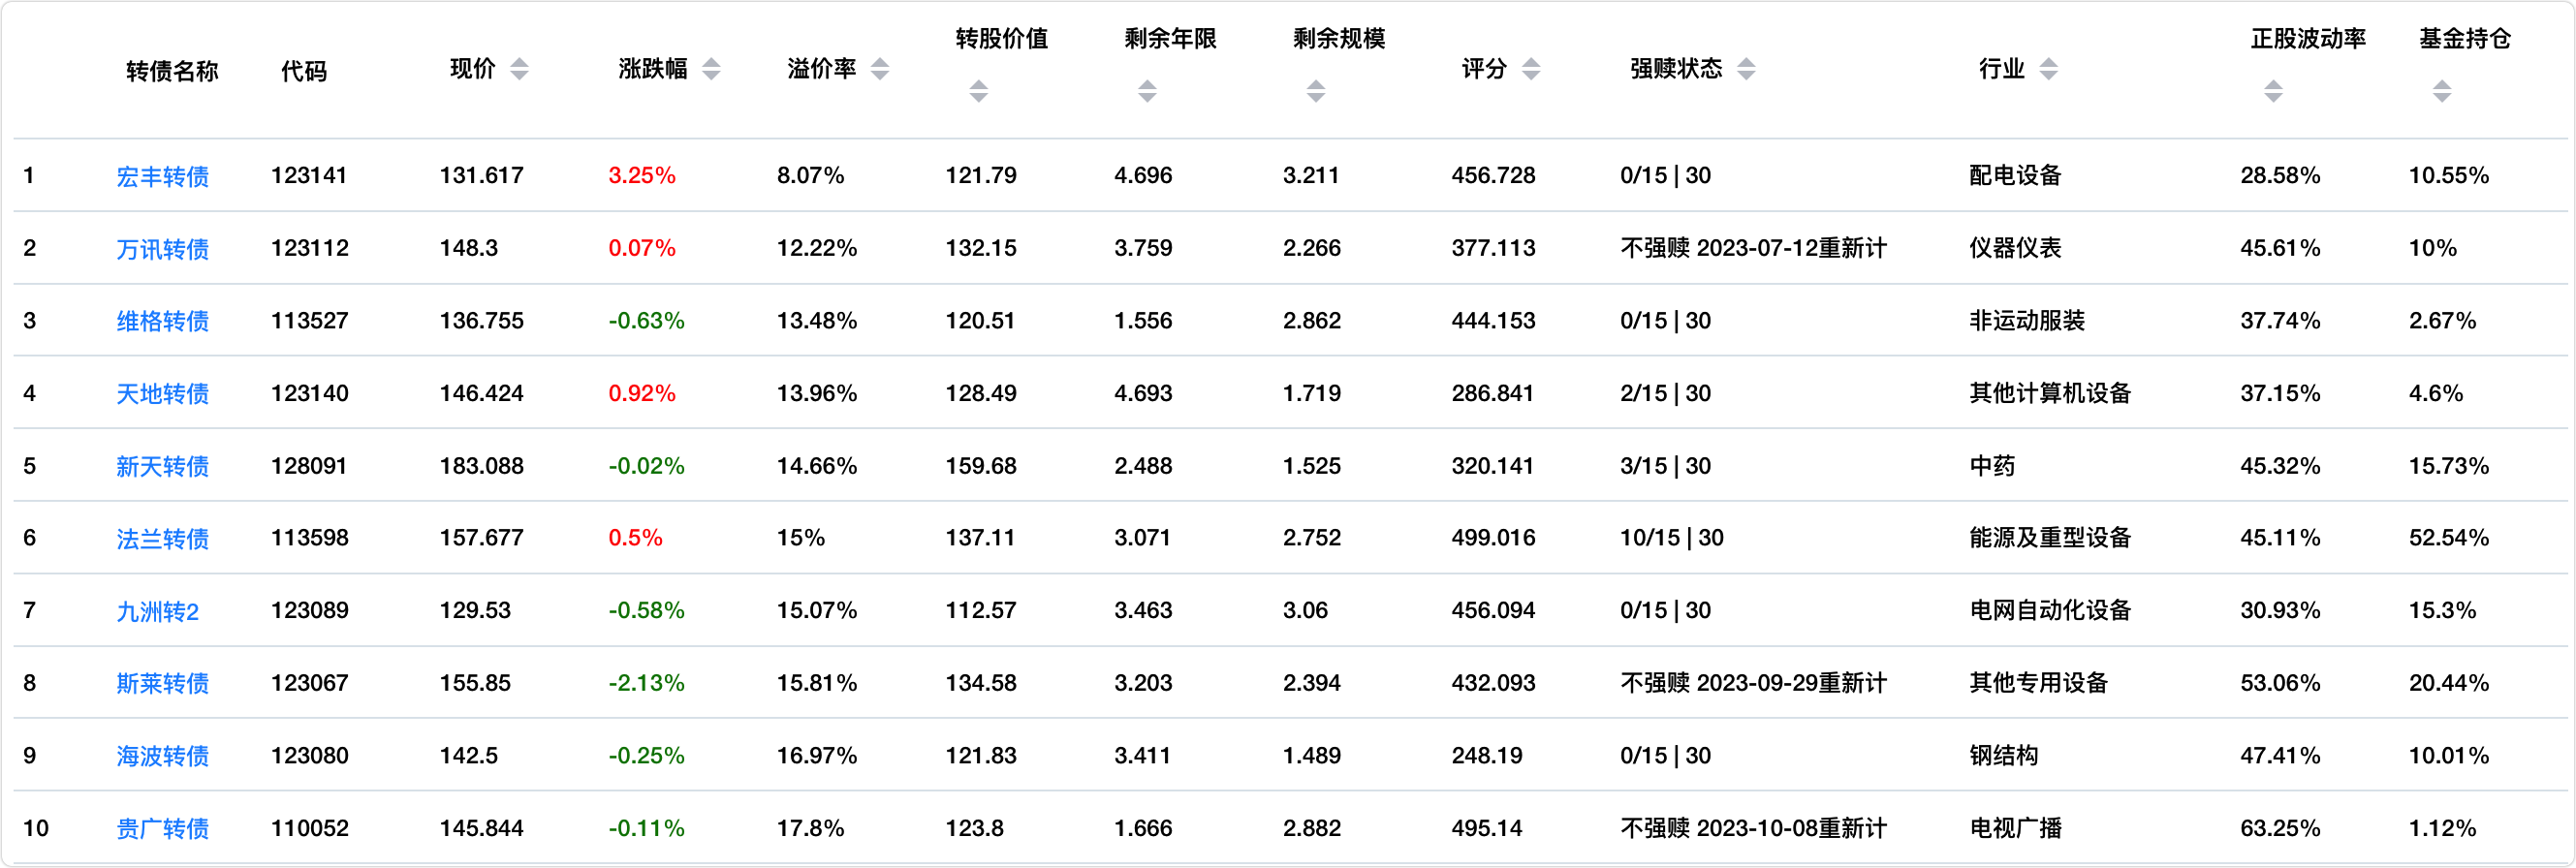Click the 涨跌幅 sort arrows
The height and width of the screenshot is (868, 2576).
click(711, 69)
